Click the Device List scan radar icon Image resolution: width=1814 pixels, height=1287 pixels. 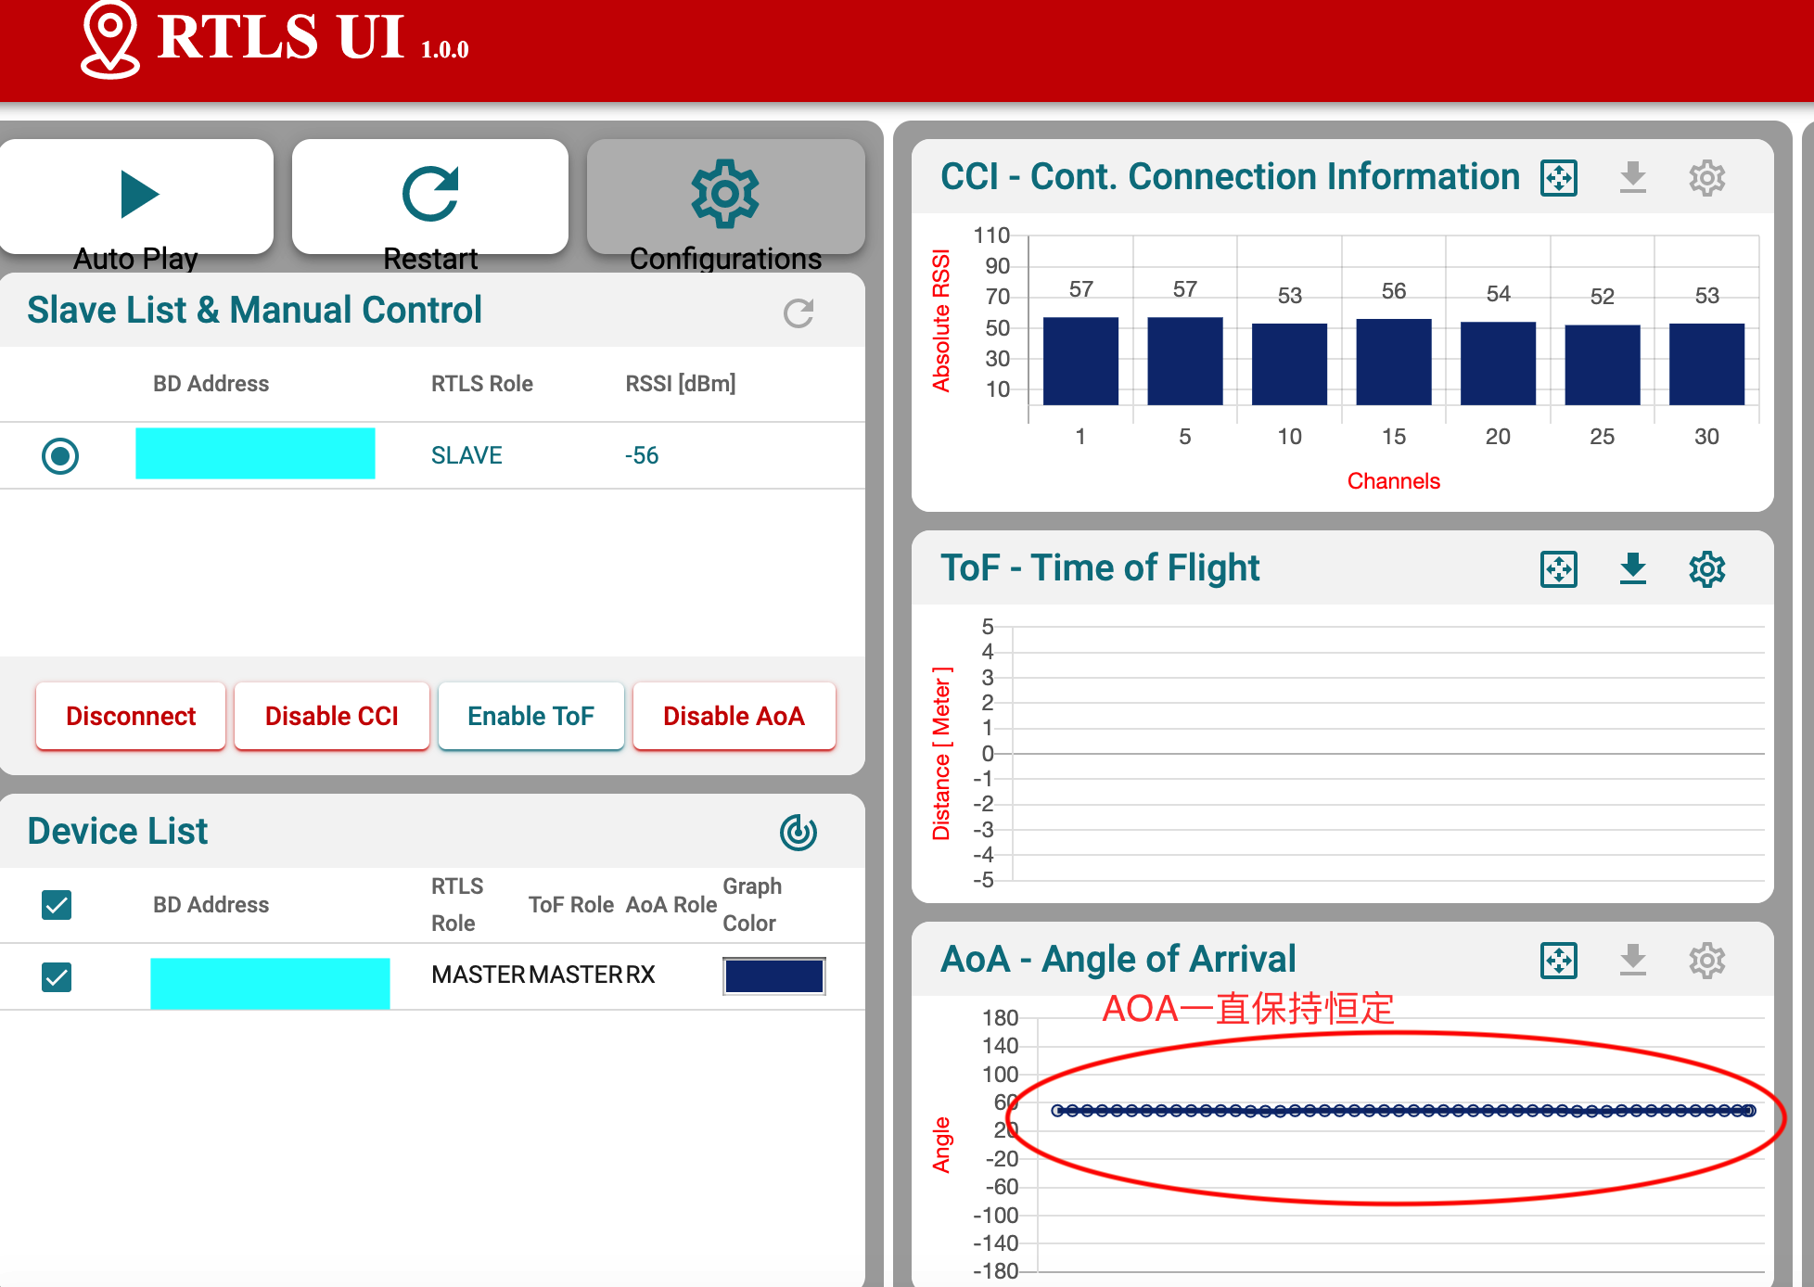(x=798, y=833)
